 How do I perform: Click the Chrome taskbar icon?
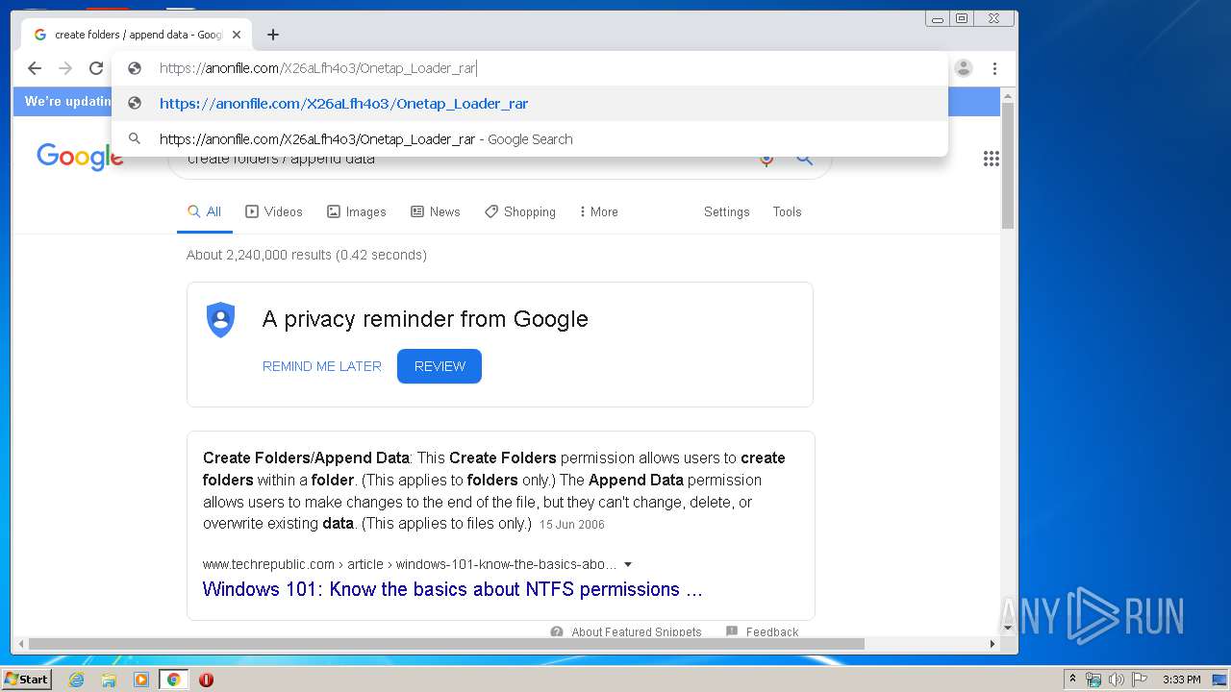pos(174,680)
